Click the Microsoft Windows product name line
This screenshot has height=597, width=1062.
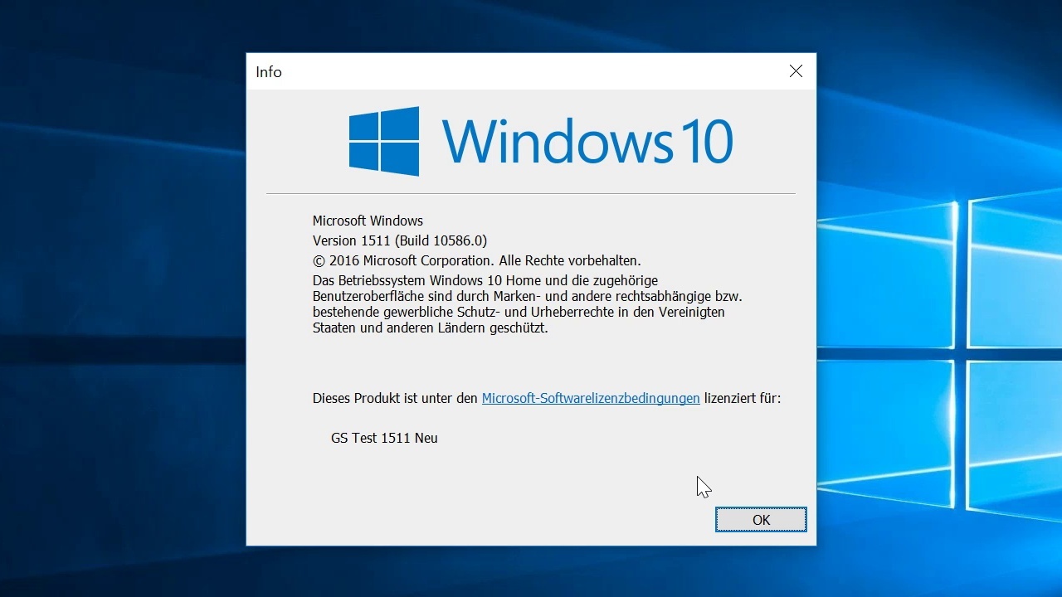tap(368, 221)
